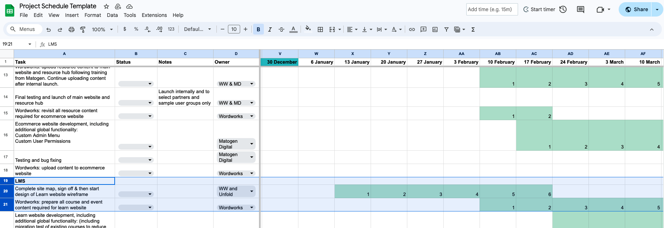The height and width of the screenshot is (228, 664).
Task: Open Status dropdown for Testing and bug fixing
Action: (x=136, y=160)
